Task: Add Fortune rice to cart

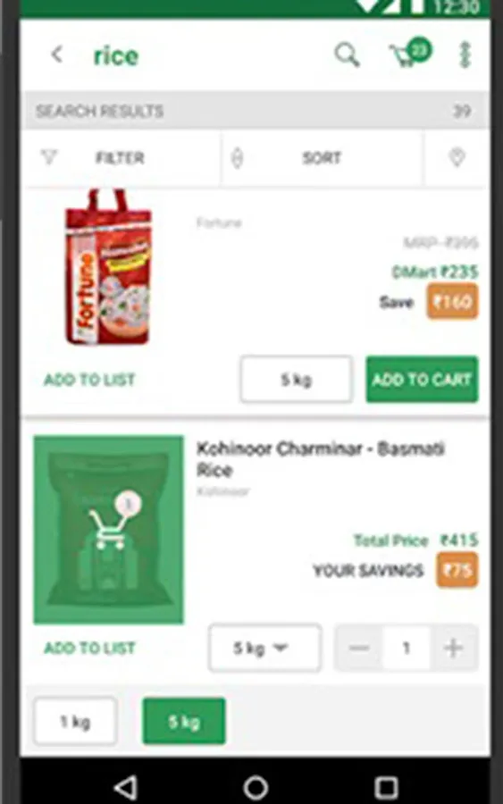Action: [422, 380]
